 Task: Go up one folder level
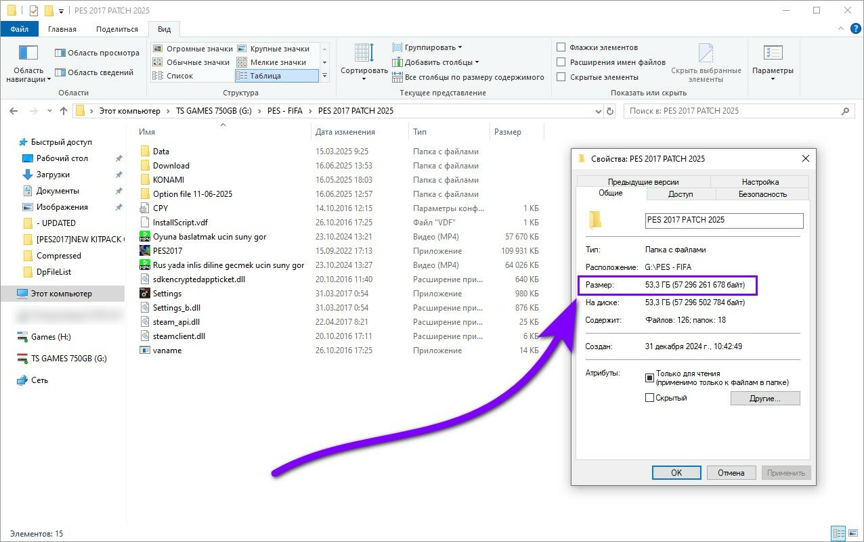pyautogui.click(x=64, y=111)
